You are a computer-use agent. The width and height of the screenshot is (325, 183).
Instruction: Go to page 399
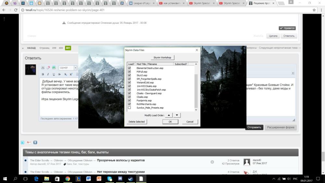coord(54,48)
